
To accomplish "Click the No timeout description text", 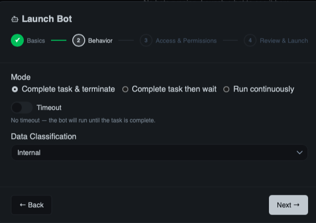I will pyautogui.click(x=83, y=120).
